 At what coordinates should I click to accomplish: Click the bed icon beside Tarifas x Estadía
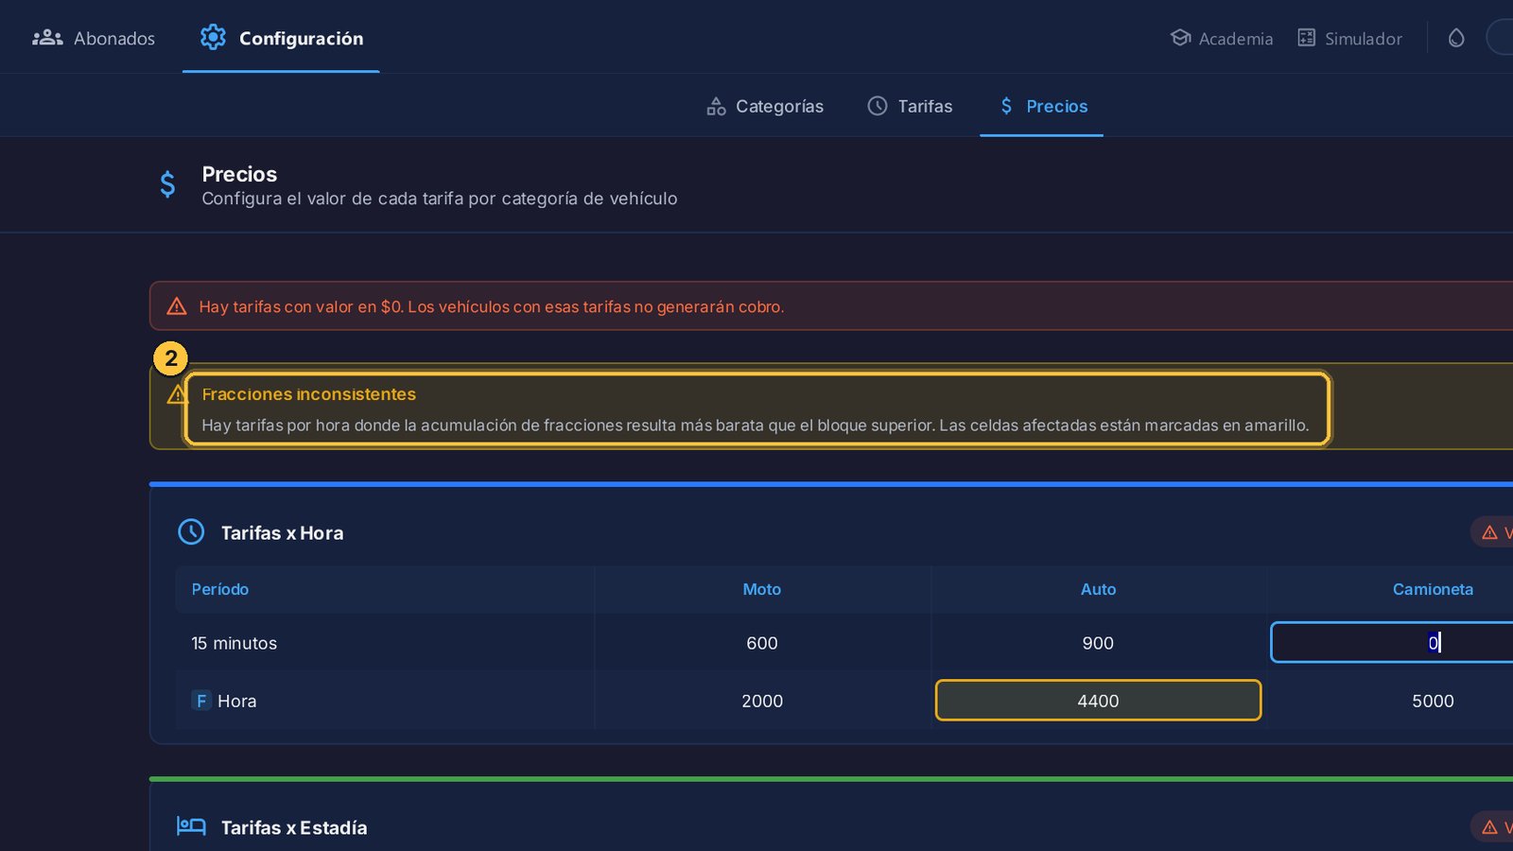(191, 826)
